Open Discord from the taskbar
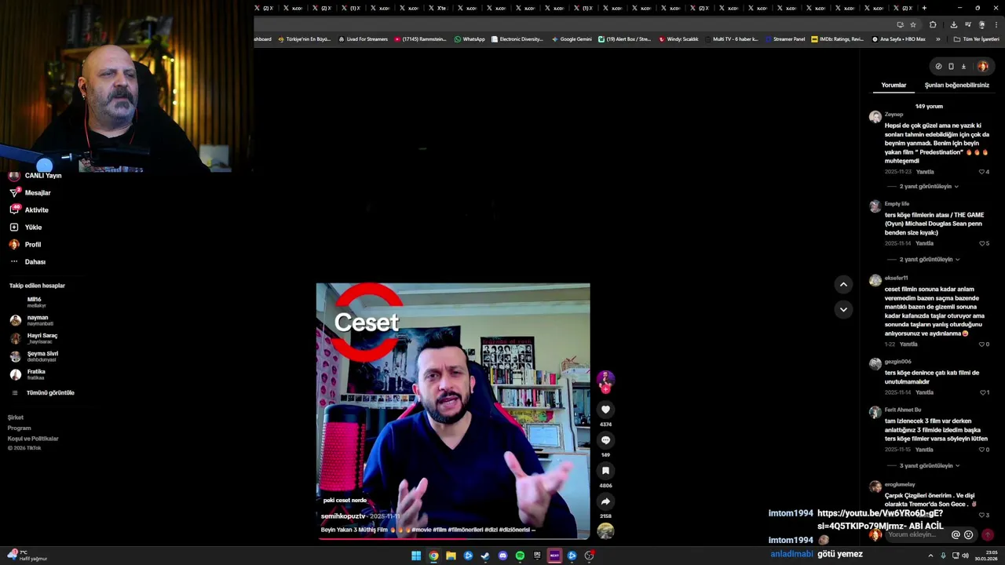This screenshot has width=1005, height=565. point(502,556)
